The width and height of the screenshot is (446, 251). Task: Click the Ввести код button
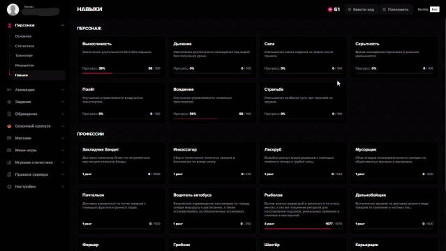[x=362, y=9]
